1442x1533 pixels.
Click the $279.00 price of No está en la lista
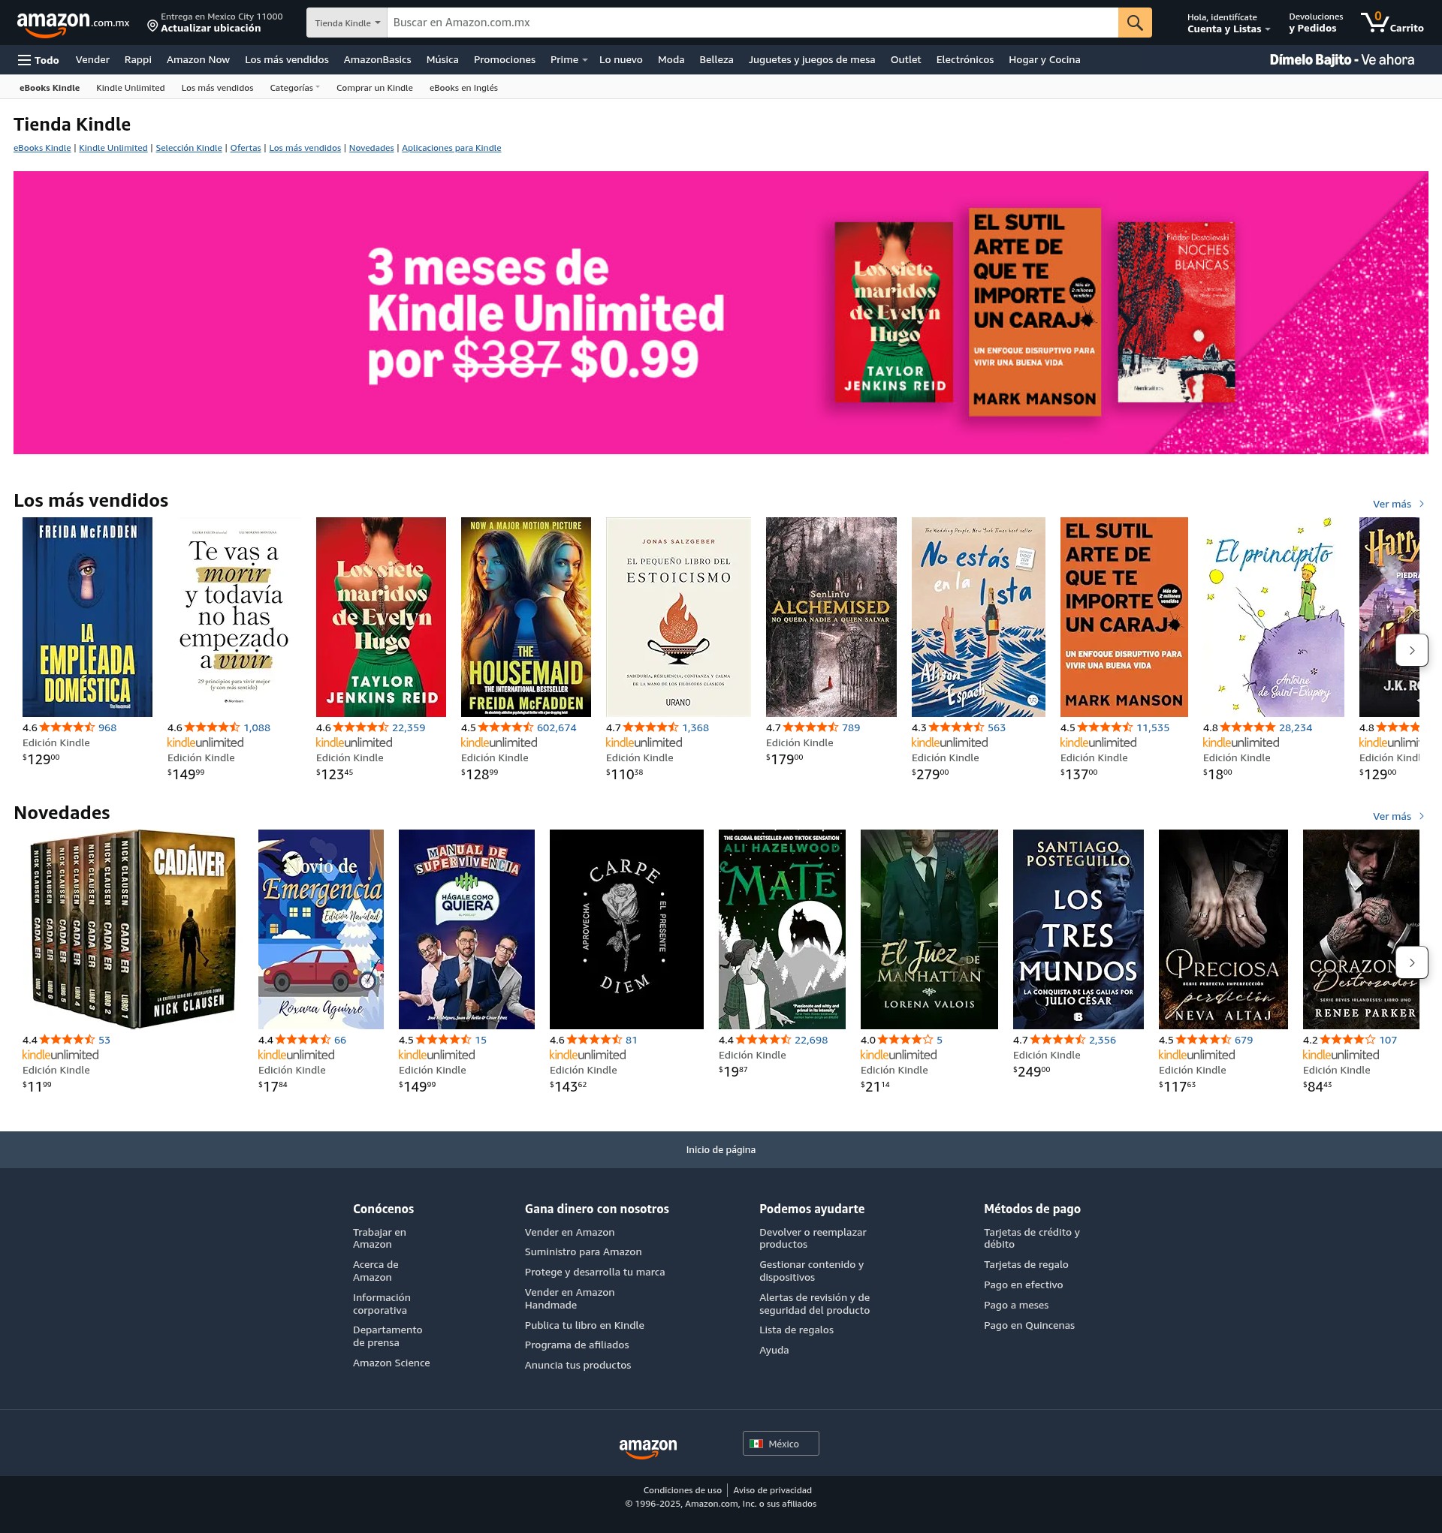(930, 773)
